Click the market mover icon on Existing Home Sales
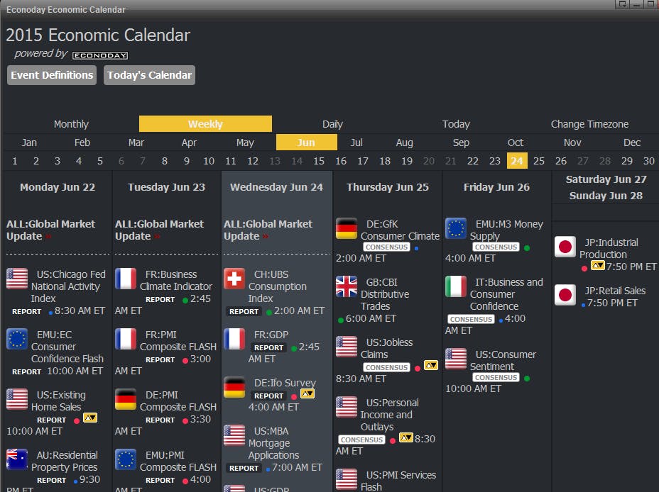659x492 pixels. click(90, 418)
